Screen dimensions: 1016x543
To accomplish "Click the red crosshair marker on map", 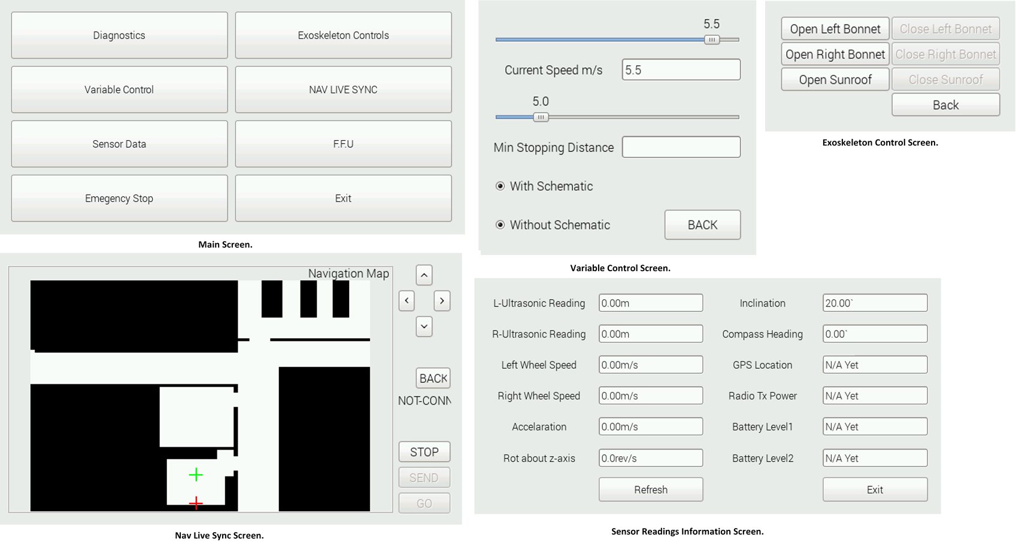I will coord(196,503).
